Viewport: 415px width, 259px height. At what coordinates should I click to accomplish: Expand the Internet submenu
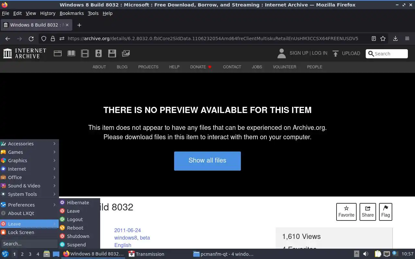click(x=29, y=169)
